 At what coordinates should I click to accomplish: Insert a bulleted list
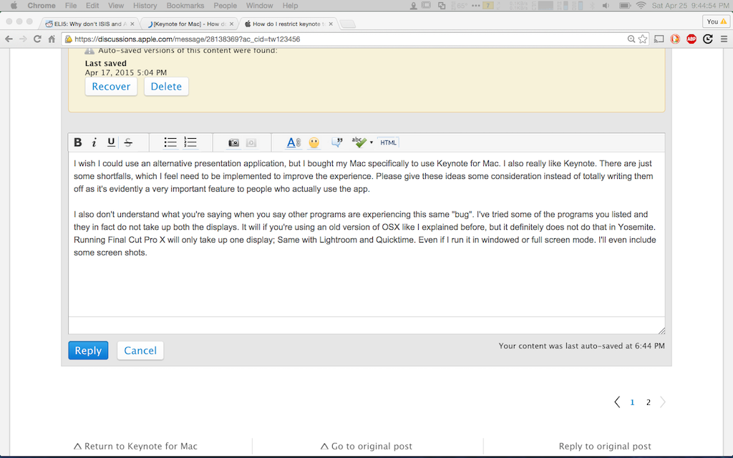(x=170, y=142)
